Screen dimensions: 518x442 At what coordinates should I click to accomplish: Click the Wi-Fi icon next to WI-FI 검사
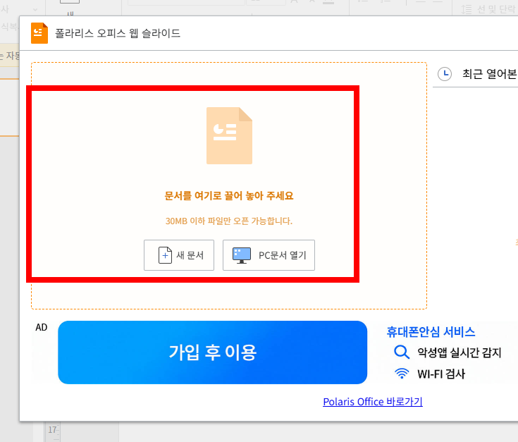tap(402, 374)
